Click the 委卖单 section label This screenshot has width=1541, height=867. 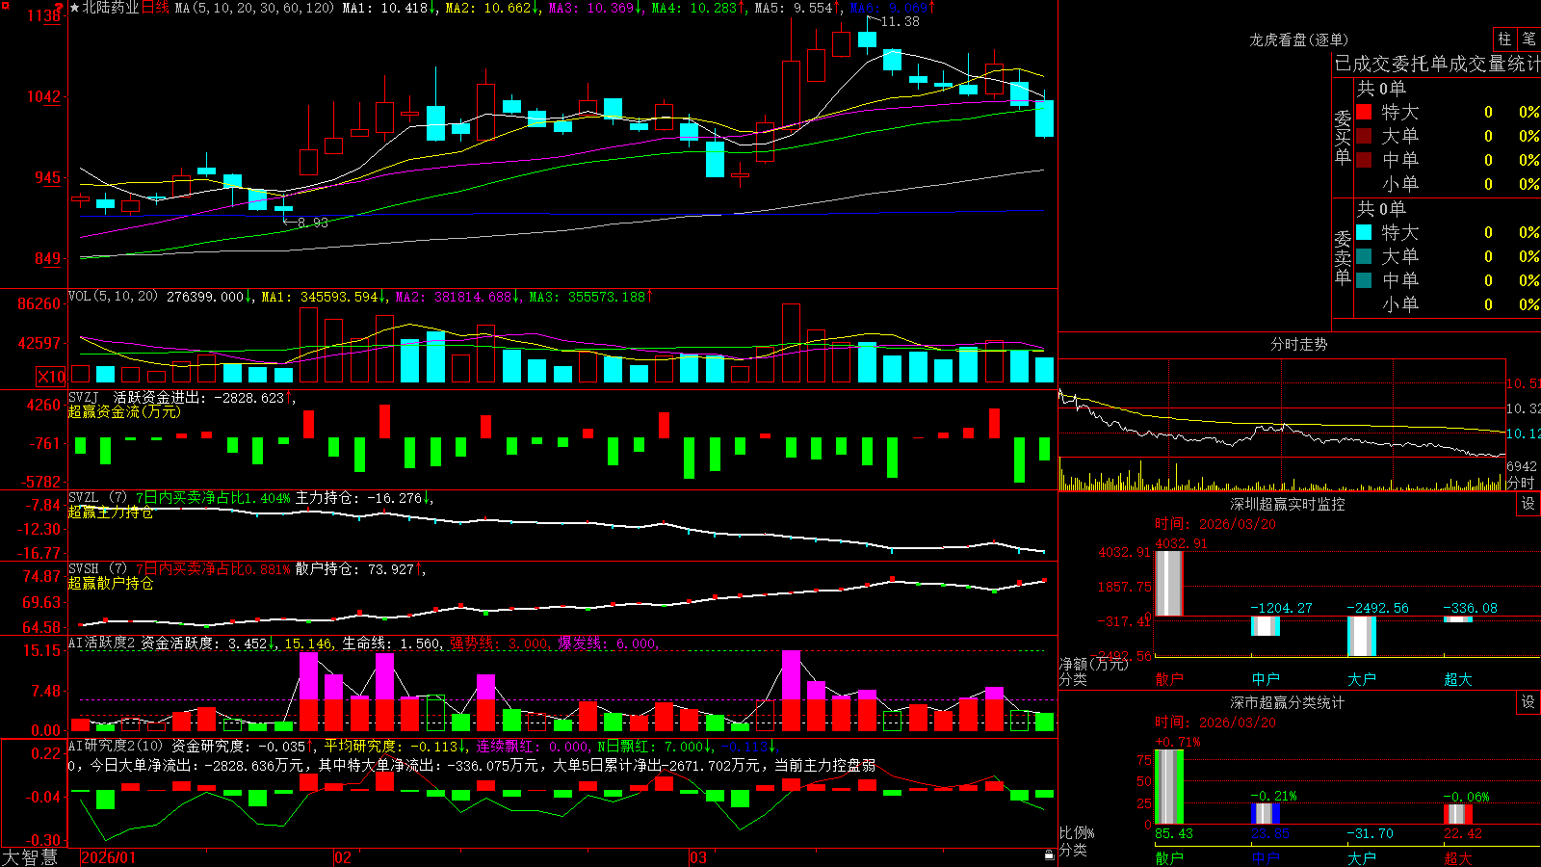[x=1343, y=258]
